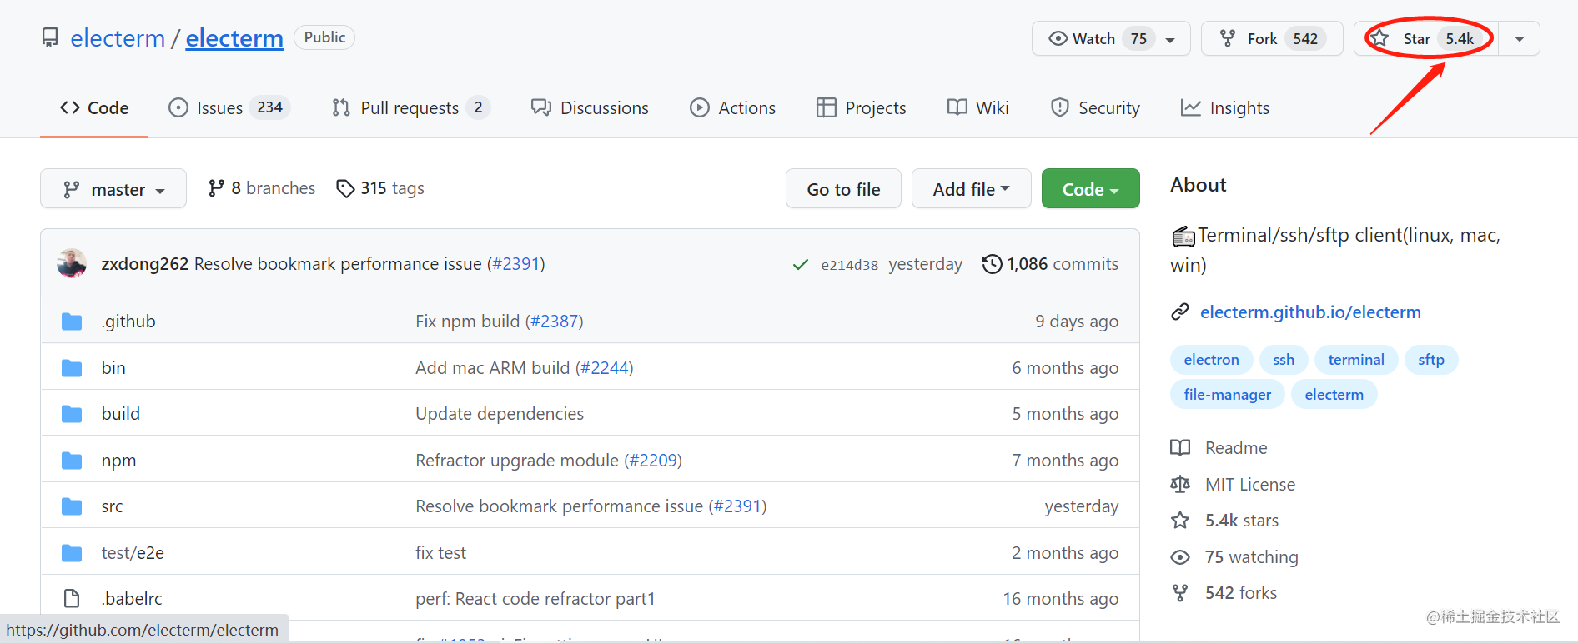The image size is (1578, 643).
Task: Click the repository book icon beside electerm
Action: (x=50, y=38)
